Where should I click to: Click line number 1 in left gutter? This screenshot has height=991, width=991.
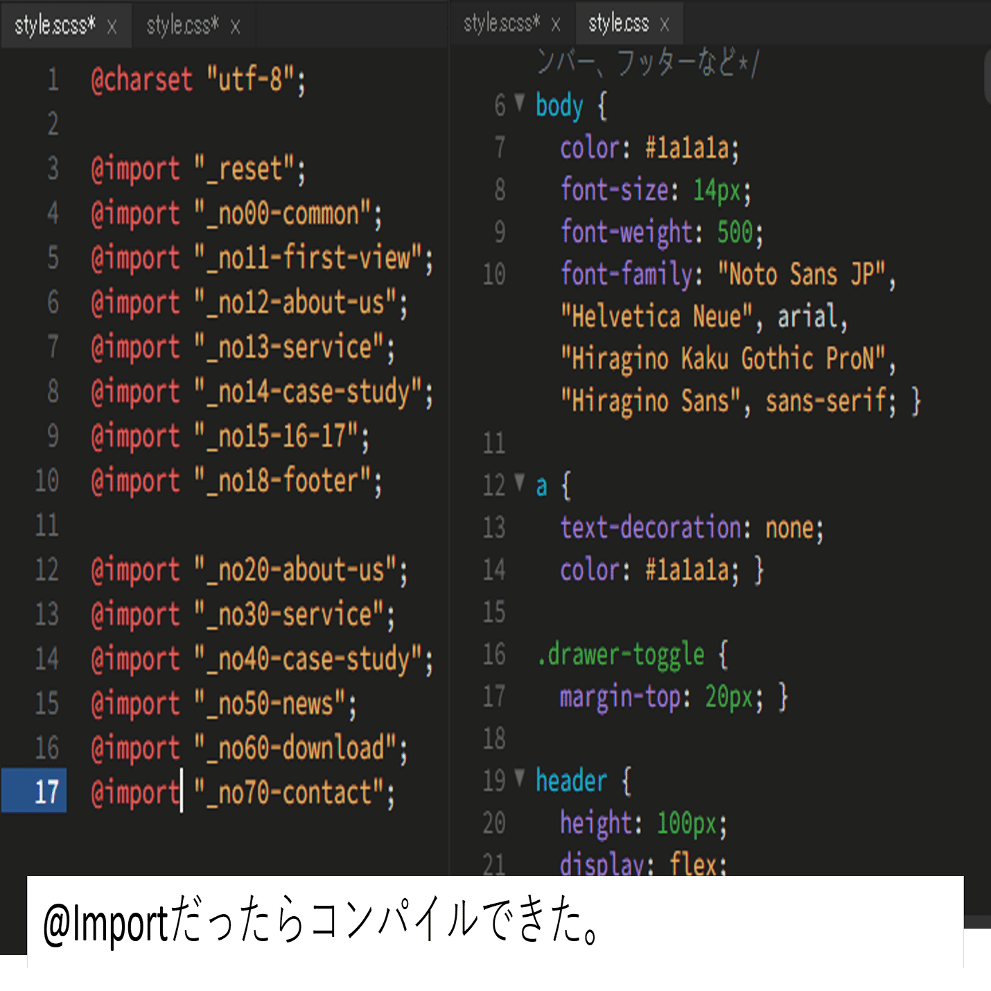click(53, 80)
